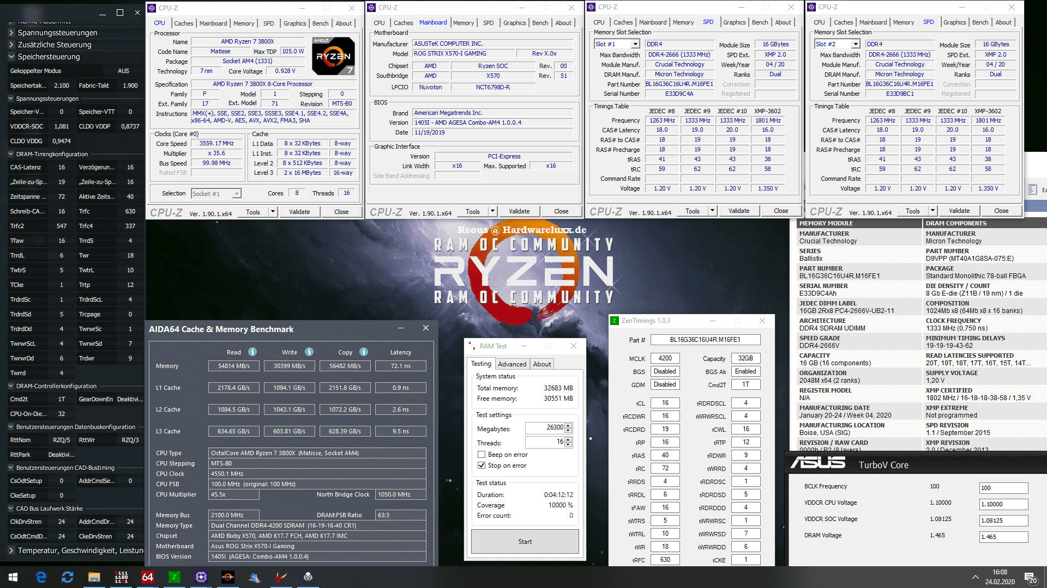Switch to Advanced tab in RAM Test
Screen dimensions: 1047x588
pyautogui.click(x=512, y=364)
